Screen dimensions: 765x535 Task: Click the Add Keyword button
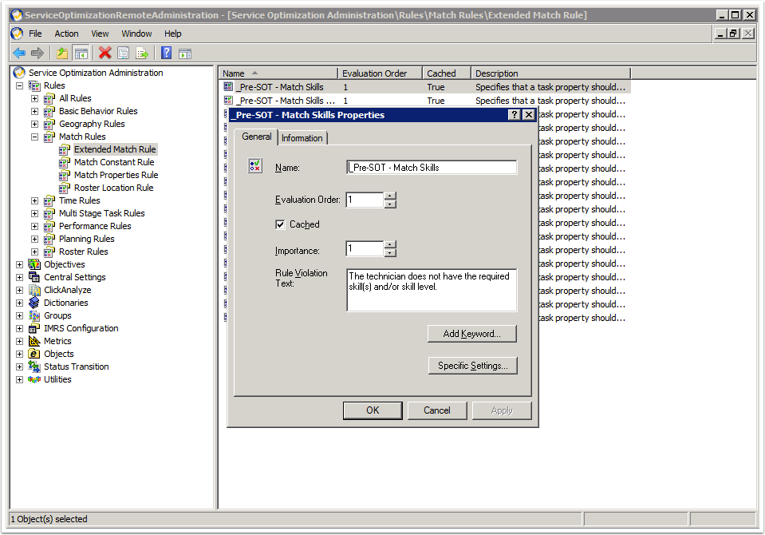tap(471, 334)
